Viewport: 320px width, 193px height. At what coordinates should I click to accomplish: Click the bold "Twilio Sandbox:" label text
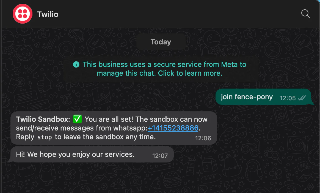[43, 119]
